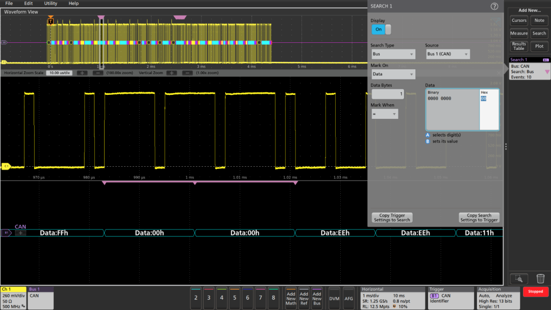Click the plus icon on CAN bus row
This screenshot has width=551, height=310.
coord(20,233)
